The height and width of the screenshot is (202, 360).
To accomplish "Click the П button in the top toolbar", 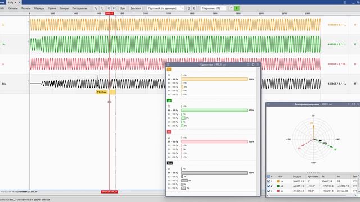I will 231,8.
